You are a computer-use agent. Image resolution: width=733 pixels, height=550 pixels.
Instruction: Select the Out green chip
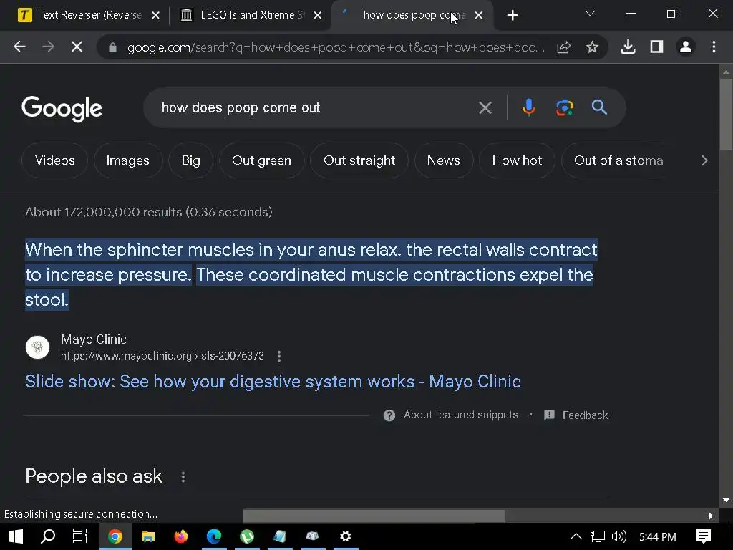[x=261, y=160]
